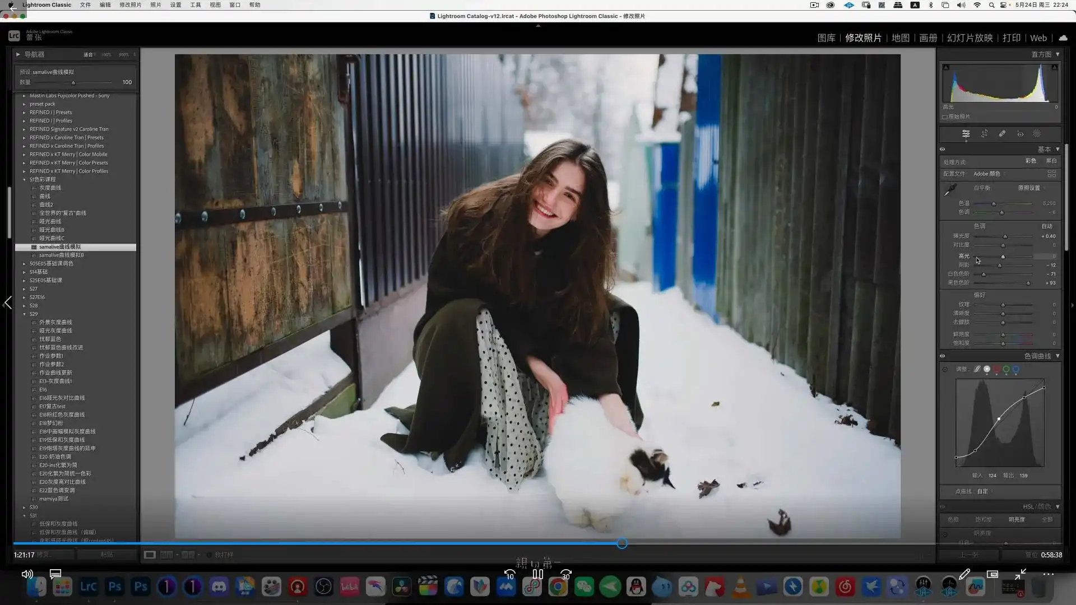Collapse the 色调曲线 panel triangle
The height and width of the screenshot is (605, 1076).
(x=1058, y=356)
